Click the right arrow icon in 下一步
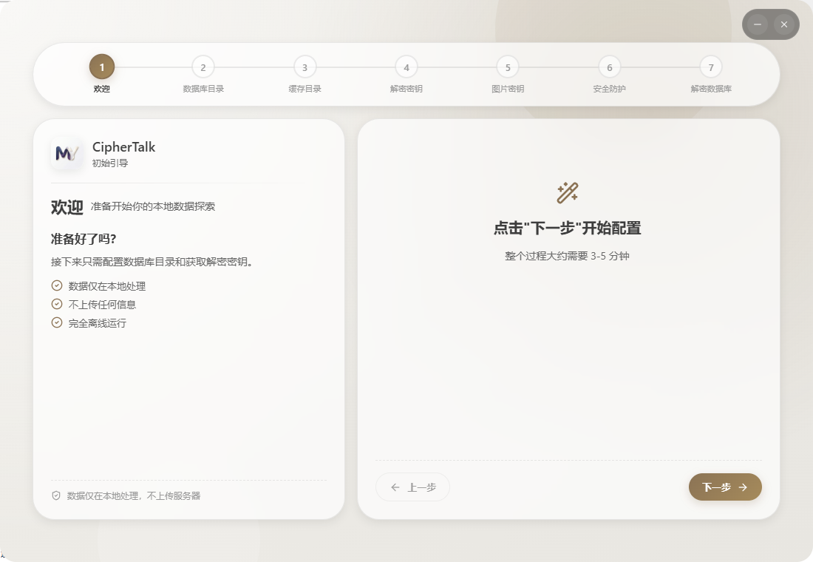813x562 pixels. (745, 487)
